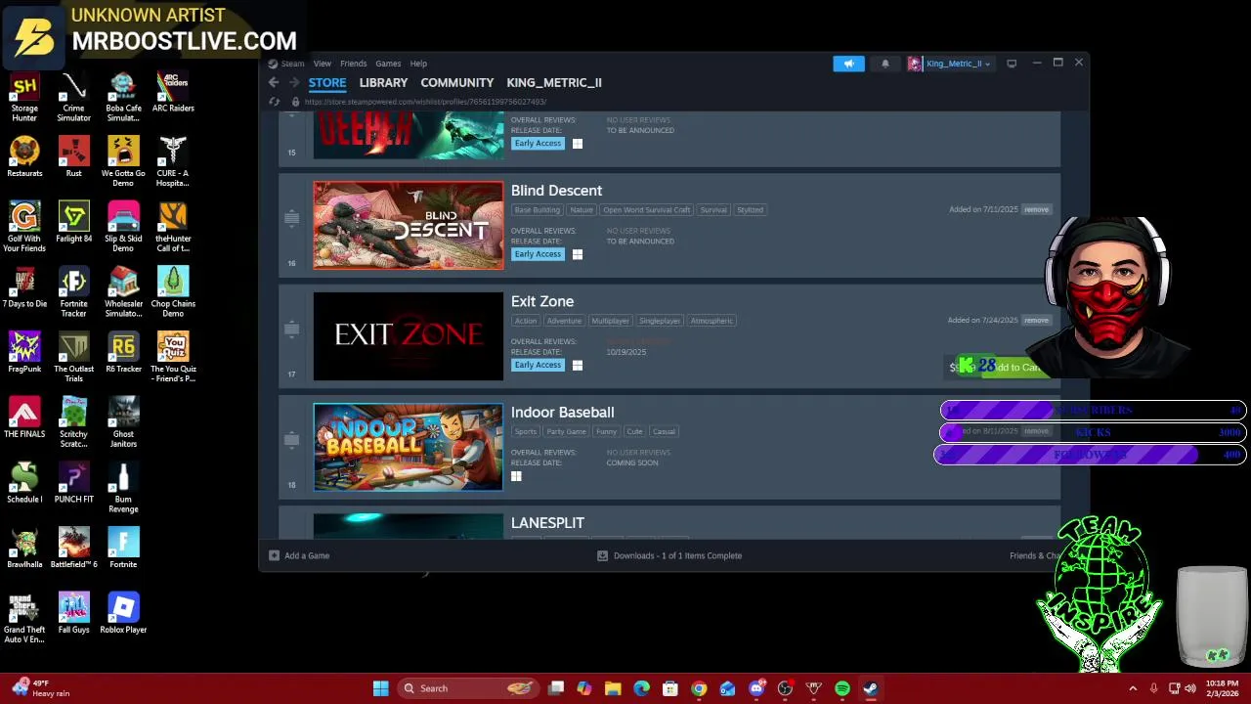This screenshot has width=1251, height=704.
Task: Open the taskbar clock and date
Action: click(x=1222, y=688)
